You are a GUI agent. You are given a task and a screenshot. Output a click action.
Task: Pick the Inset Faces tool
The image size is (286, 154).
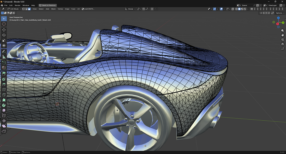(x=4, y=79)
